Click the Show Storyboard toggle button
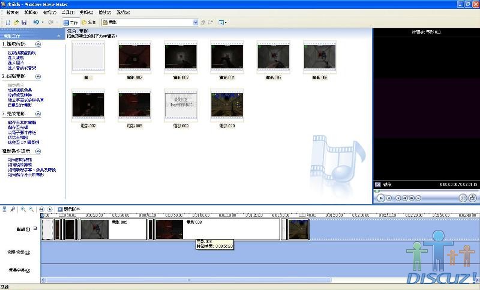The width and height of the screenshot is (480, 290). coord(69,209)
